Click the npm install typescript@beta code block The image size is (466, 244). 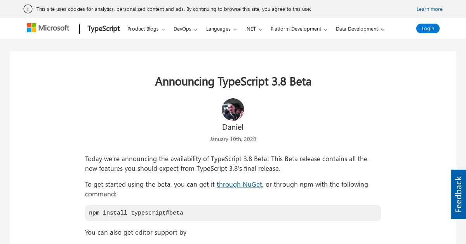coord(233,213)
